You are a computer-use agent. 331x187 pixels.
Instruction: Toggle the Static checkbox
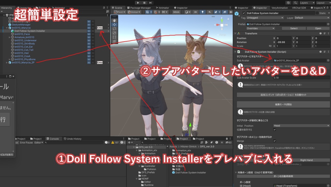(x=317, y=13)
